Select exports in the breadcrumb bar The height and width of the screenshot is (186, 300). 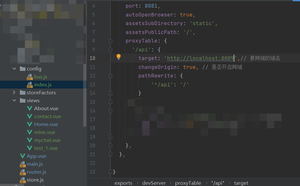point(123,183)
